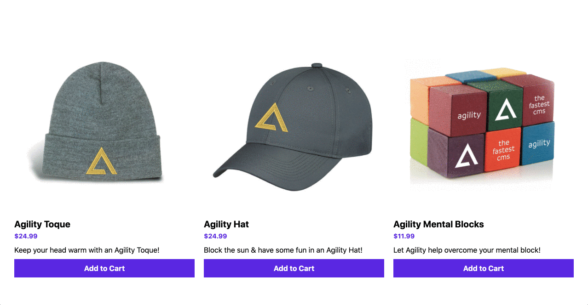This screenshot has height=305, width=588.
Task: Click the $24.99 price under Agility Toque
Action: [26, 236]
